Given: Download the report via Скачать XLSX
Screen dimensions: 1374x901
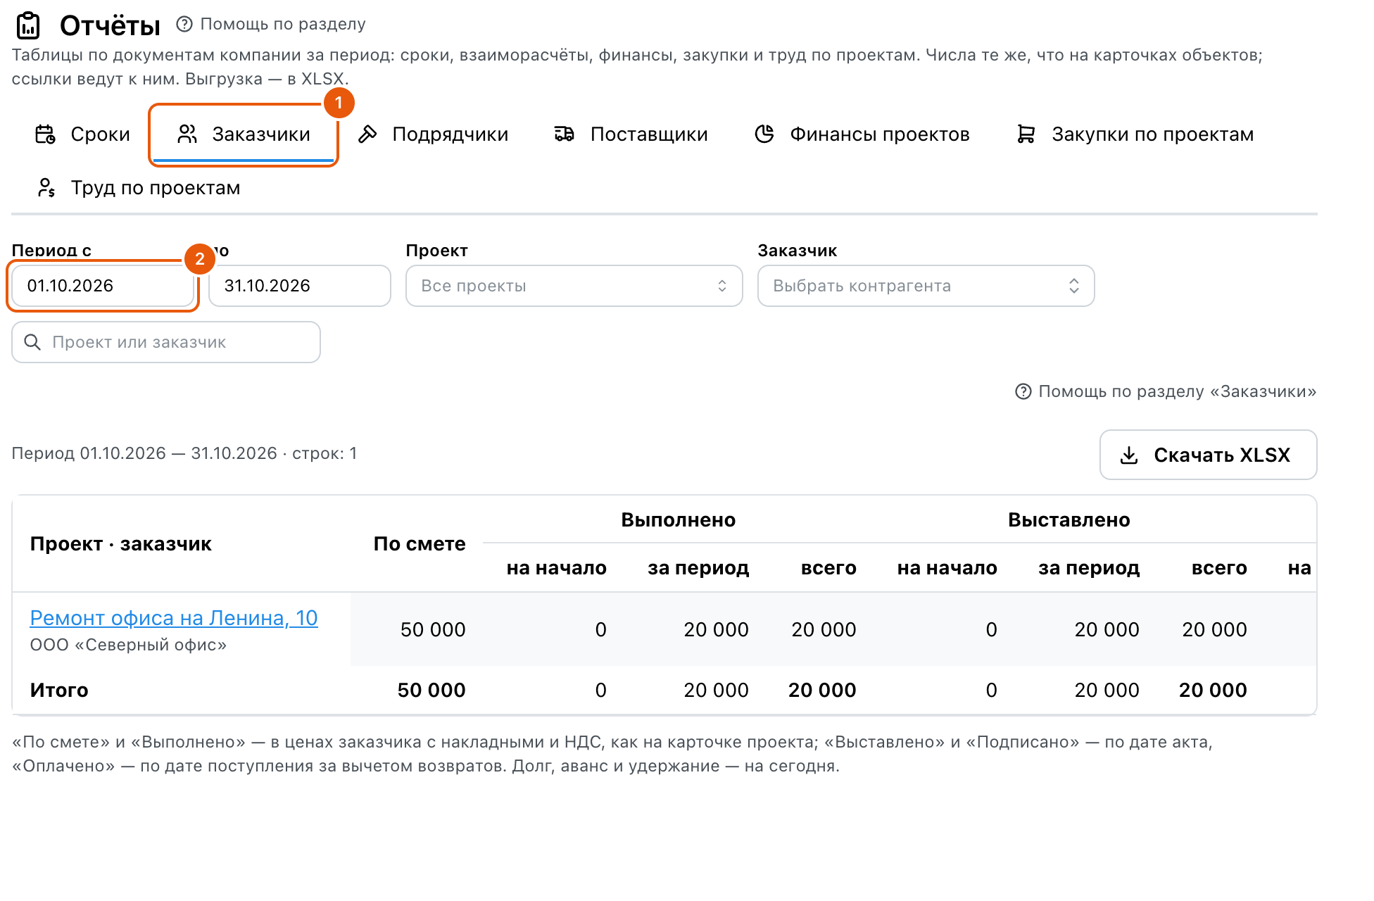Looking at the screenshot, I should point(1209,455).
